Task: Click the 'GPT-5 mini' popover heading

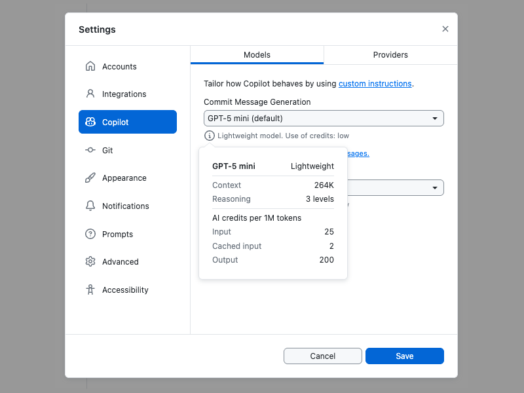Action: click(x=234, y=166)
